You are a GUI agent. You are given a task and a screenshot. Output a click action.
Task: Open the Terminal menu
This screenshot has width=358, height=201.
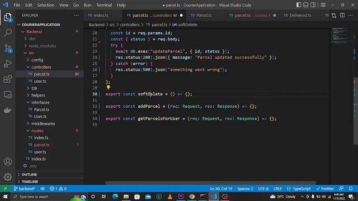[104, 5]
